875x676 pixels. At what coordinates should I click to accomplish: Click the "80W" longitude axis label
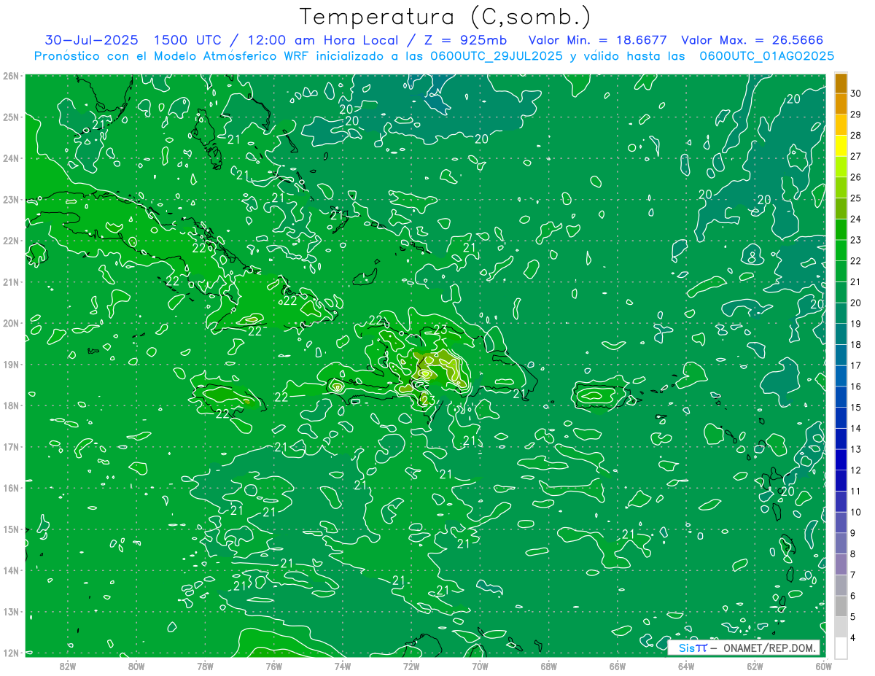(136, 667)
